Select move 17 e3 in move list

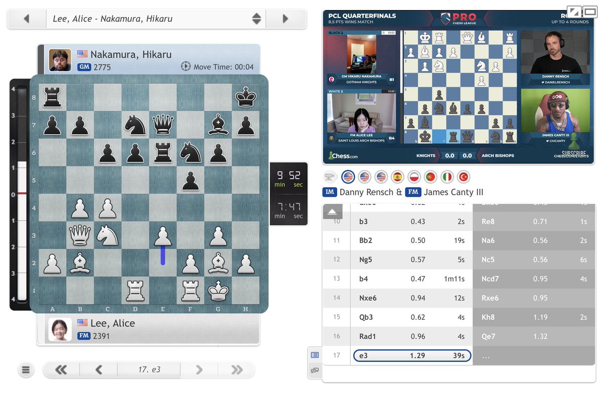point(412,355)
